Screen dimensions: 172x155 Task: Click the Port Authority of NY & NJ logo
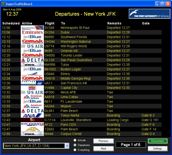(148, 14)
